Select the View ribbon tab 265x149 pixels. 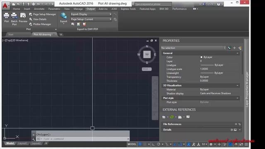tap(67, 9)
